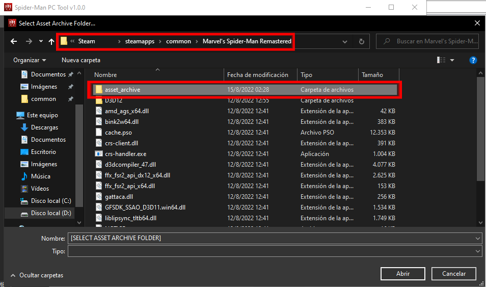Viewport: 486px width, 287px height.
Task: Open the pinned common folder in sidebar
Action: (x=44, y=99)
